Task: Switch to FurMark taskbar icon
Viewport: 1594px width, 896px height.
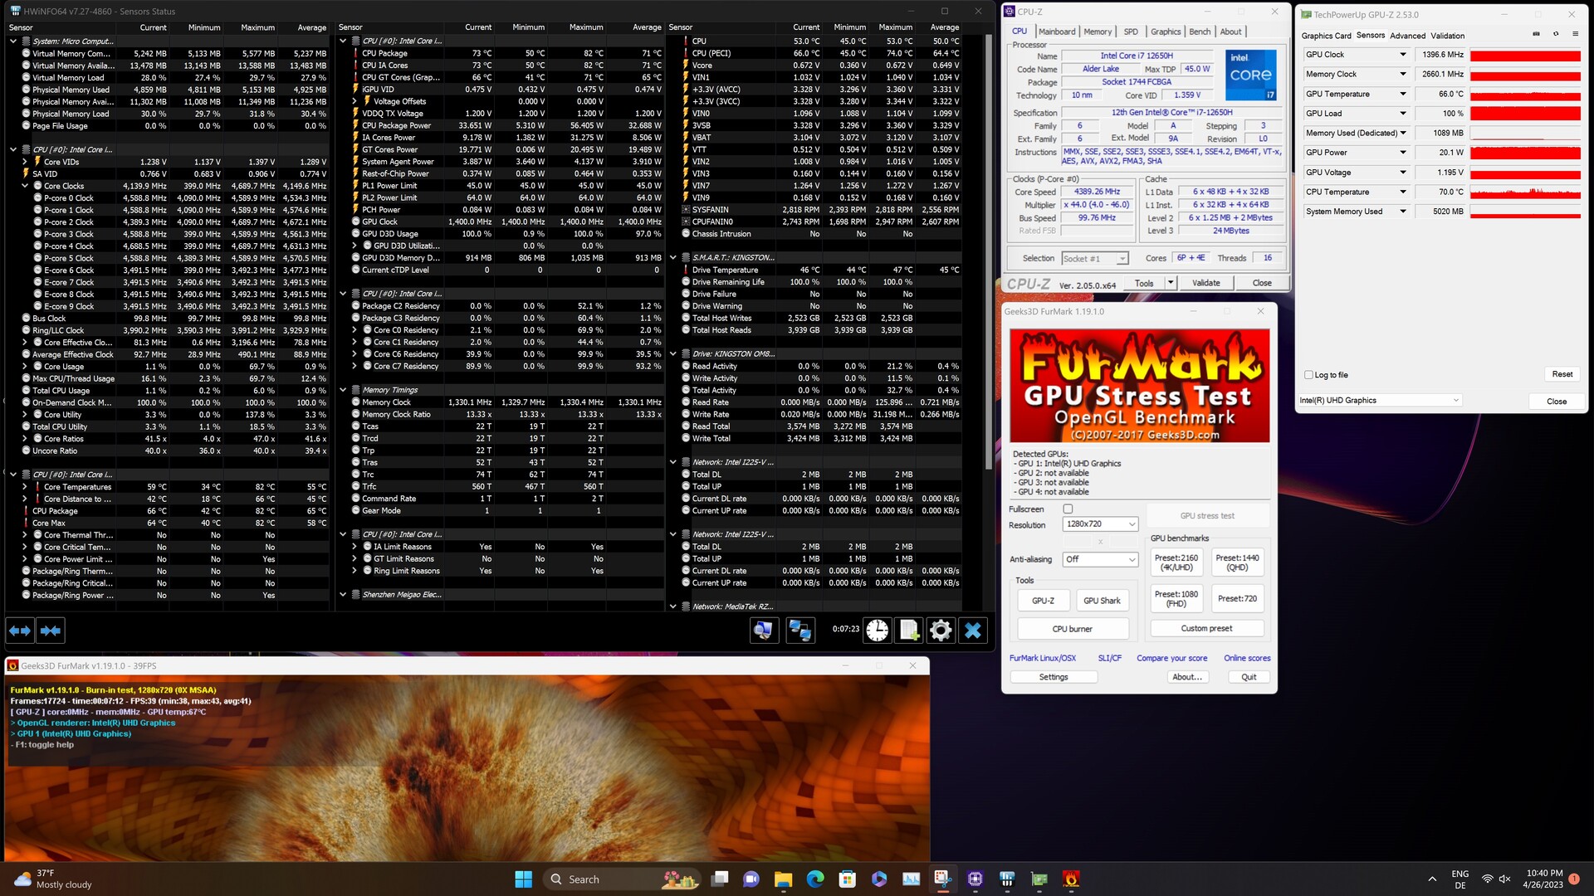Action: pyautogui.click(x=1071, y=879)
